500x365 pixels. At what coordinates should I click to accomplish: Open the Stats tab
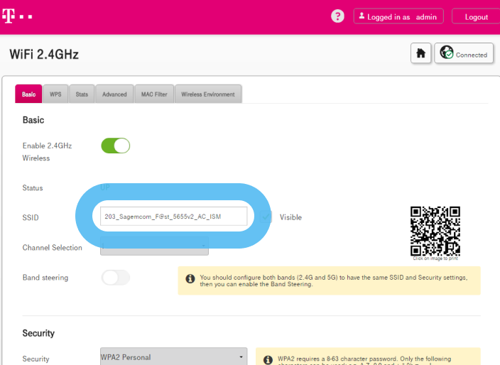pos(82,94)
